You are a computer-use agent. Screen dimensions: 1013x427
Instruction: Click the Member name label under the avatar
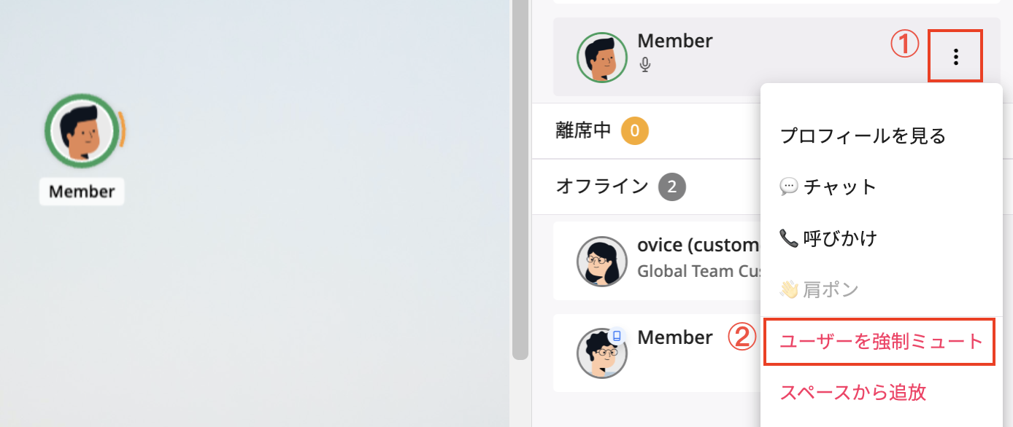pos(82,192)
